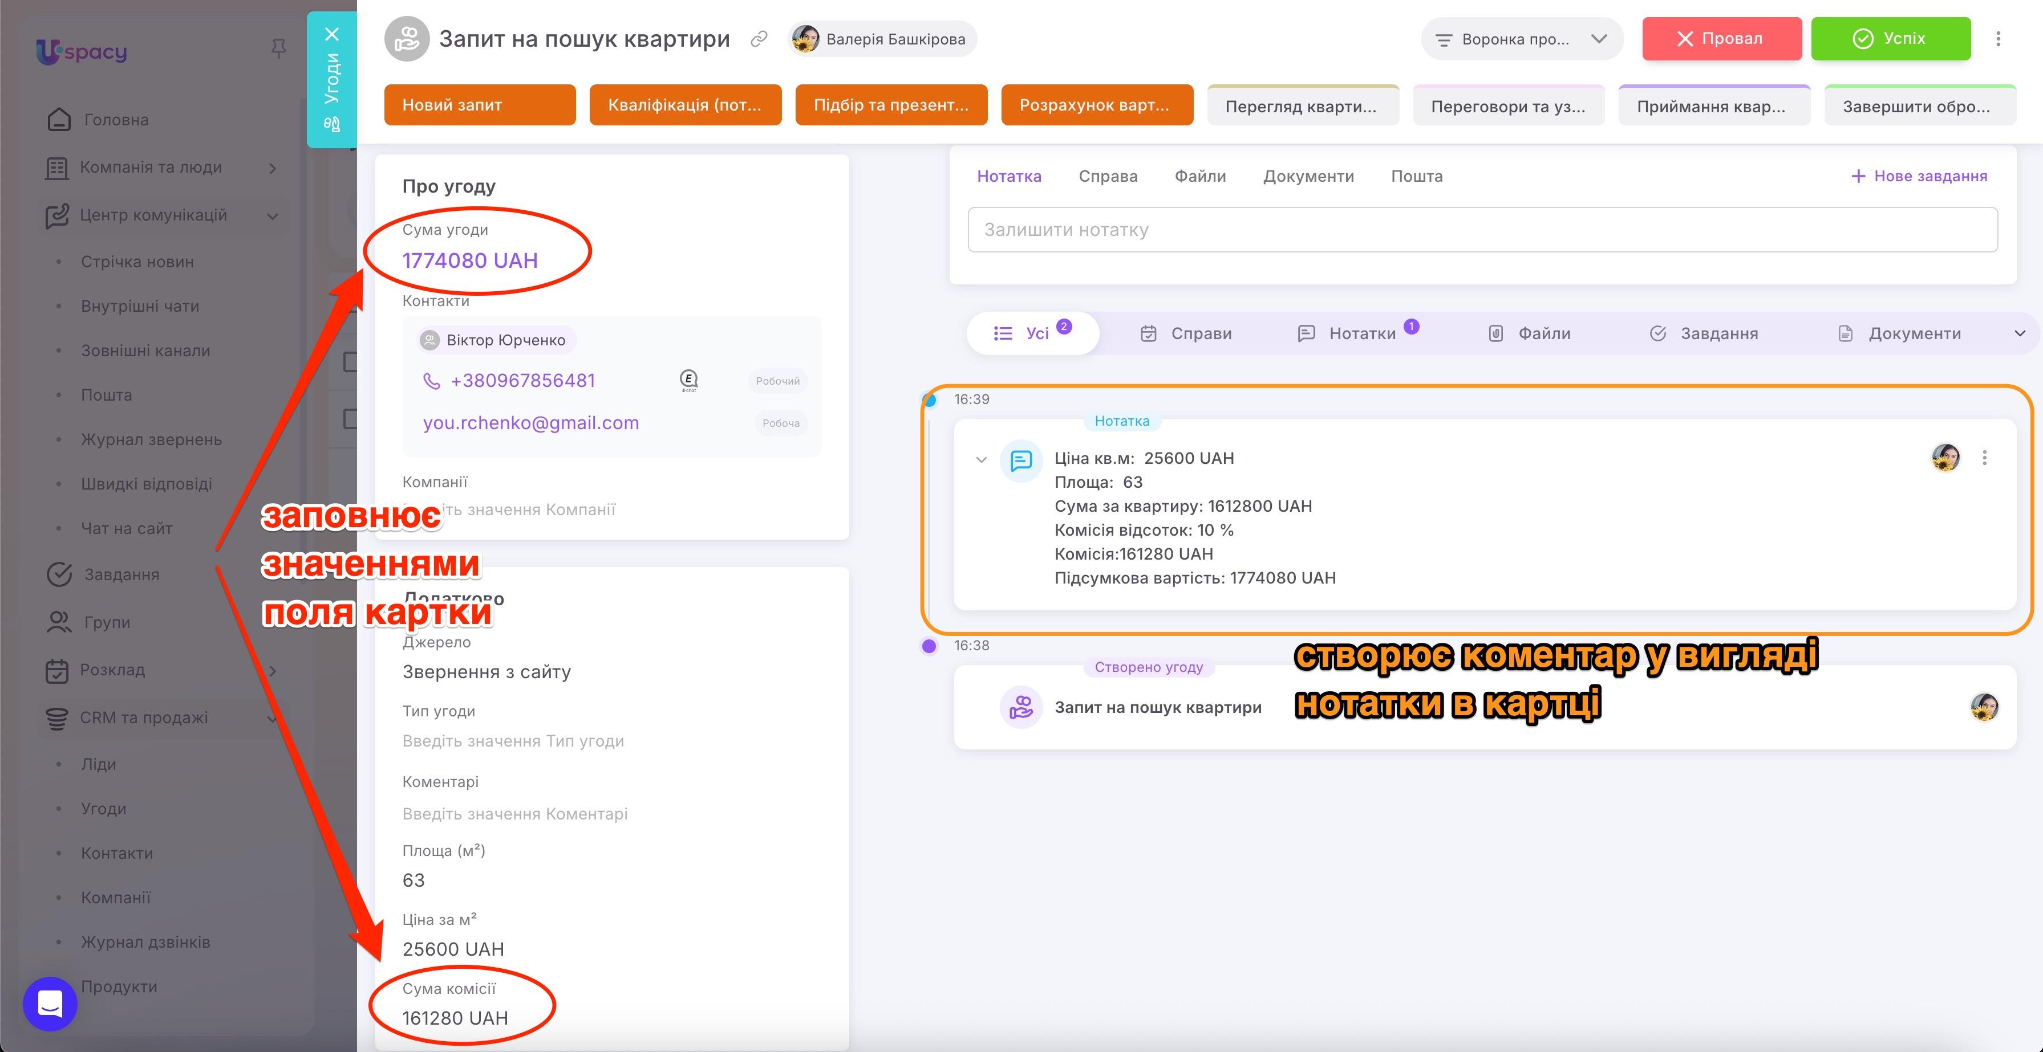
Task: Go to Угоди in CRM menu
Action: (x=103, y=809)
